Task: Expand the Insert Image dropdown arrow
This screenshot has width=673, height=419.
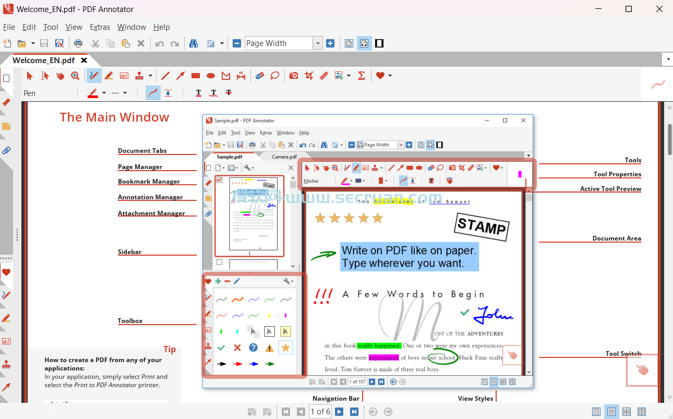Action: 348,76
